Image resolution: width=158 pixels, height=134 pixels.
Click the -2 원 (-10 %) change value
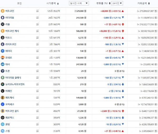(115, 91)
